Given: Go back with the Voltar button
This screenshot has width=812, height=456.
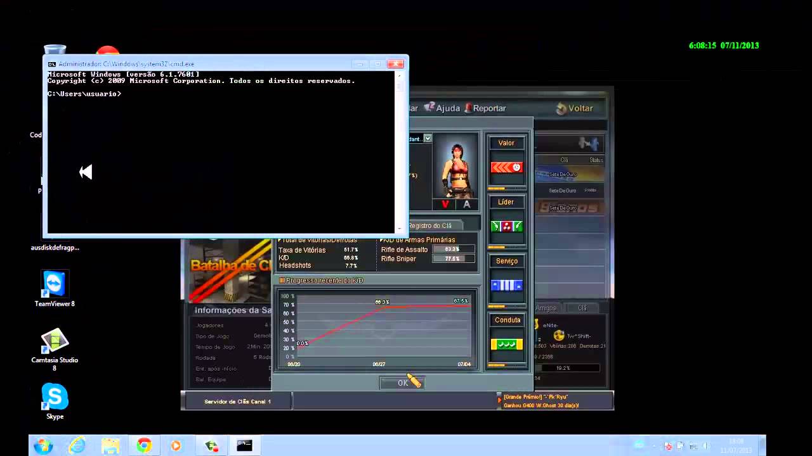Looking at the screenshot, I should coord(575,108).
